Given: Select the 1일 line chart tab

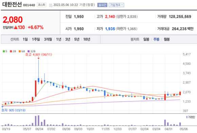Looking at the screenshot, I should click(x=25, y=39).
